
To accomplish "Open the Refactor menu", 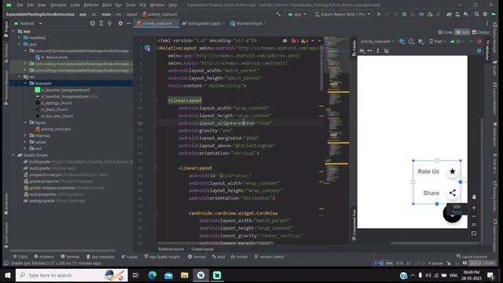I will point(91,5).
